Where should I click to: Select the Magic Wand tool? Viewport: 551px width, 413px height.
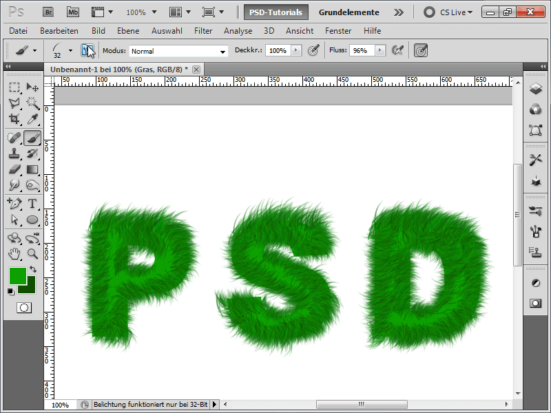[32, 103]
